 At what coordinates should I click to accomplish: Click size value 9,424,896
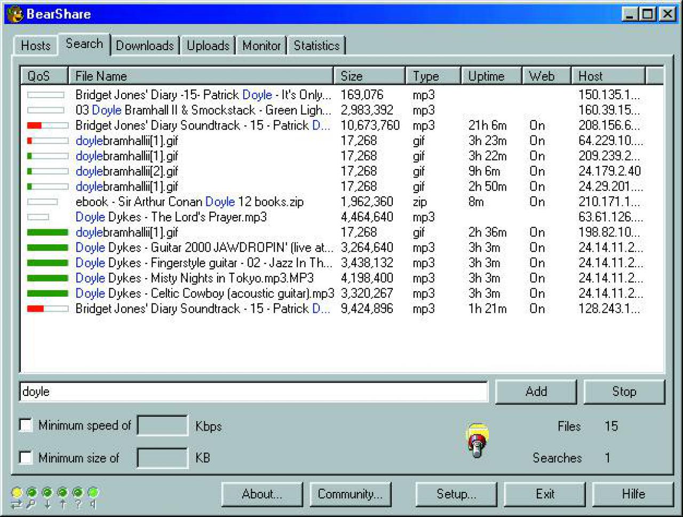point(367,309)
